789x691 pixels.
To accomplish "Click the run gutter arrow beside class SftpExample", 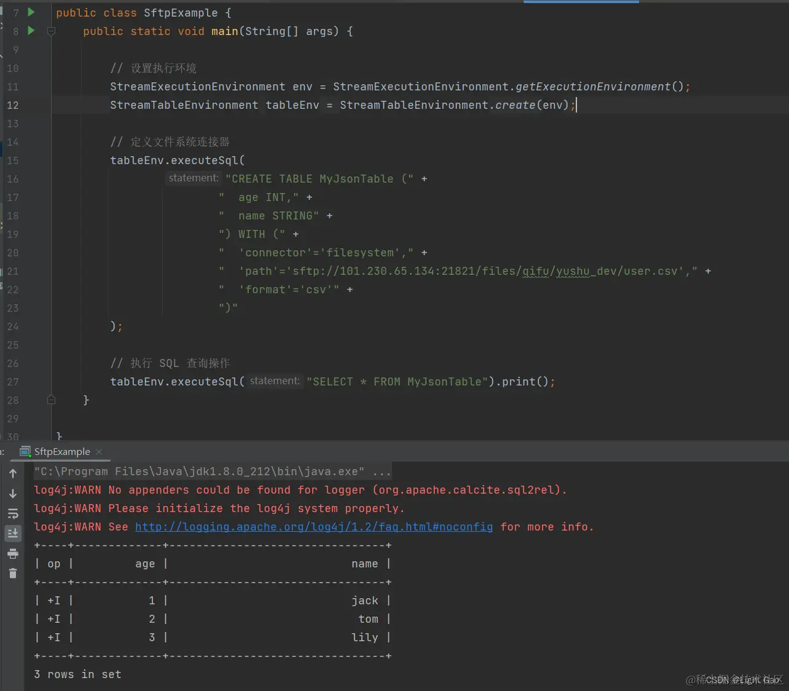I will click(x=31, y=12).
